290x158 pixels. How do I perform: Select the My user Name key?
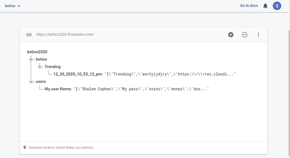coord(58,89)
